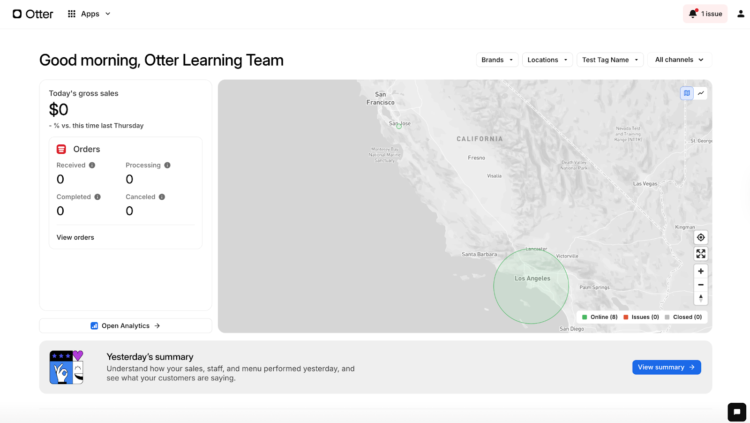Zoom in on the map
This screenshot has width=750, height=423.
click(701, 271)
